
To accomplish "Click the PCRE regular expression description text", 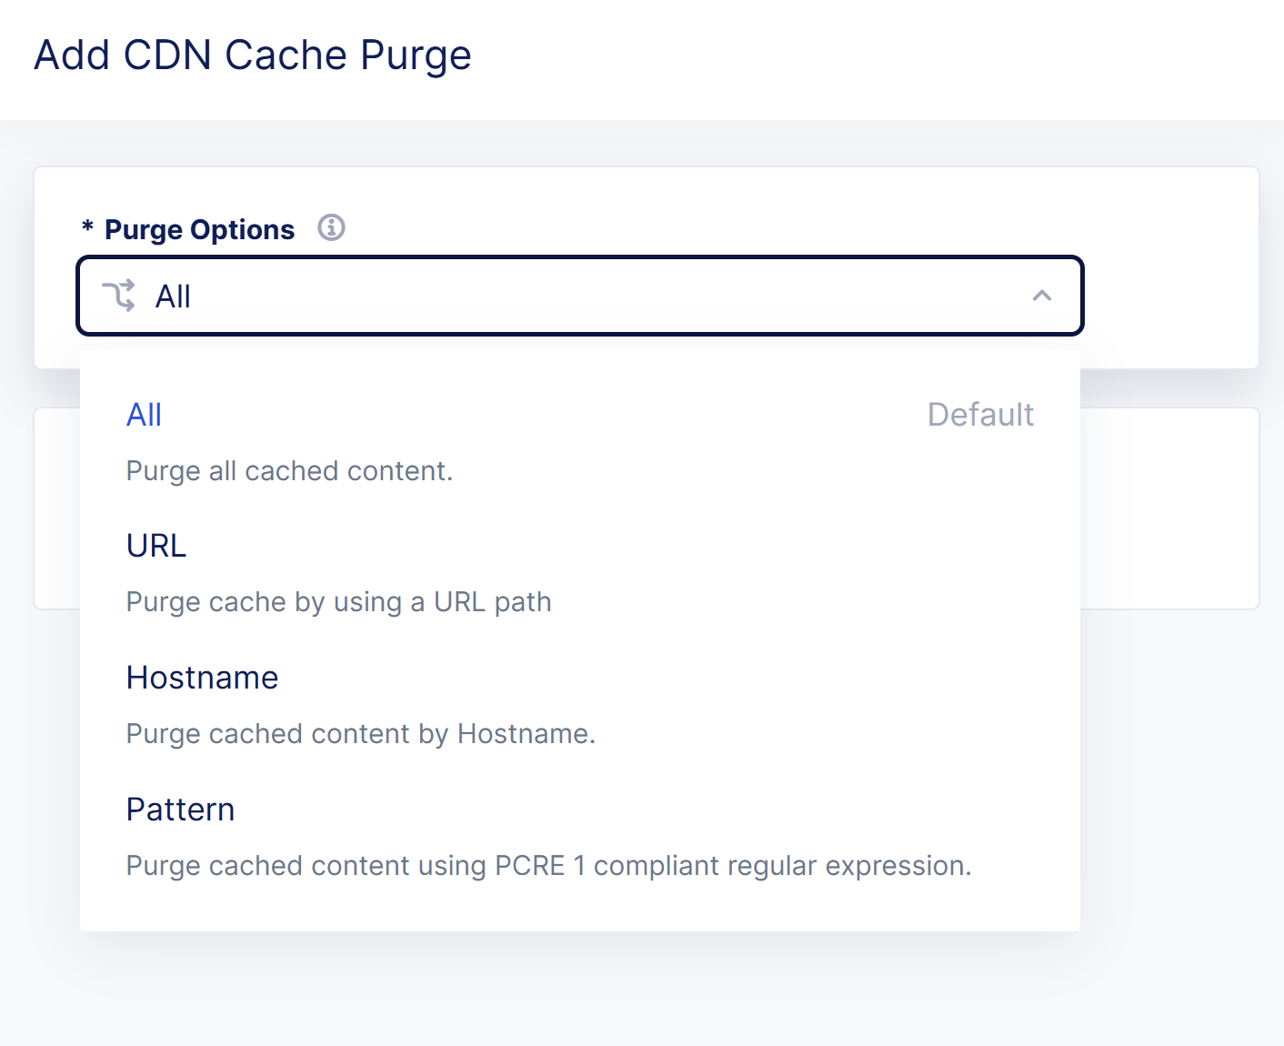I will point(547,866).
